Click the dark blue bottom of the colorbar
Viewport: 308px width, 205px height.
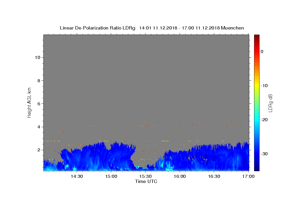click(x=257, y=169)
